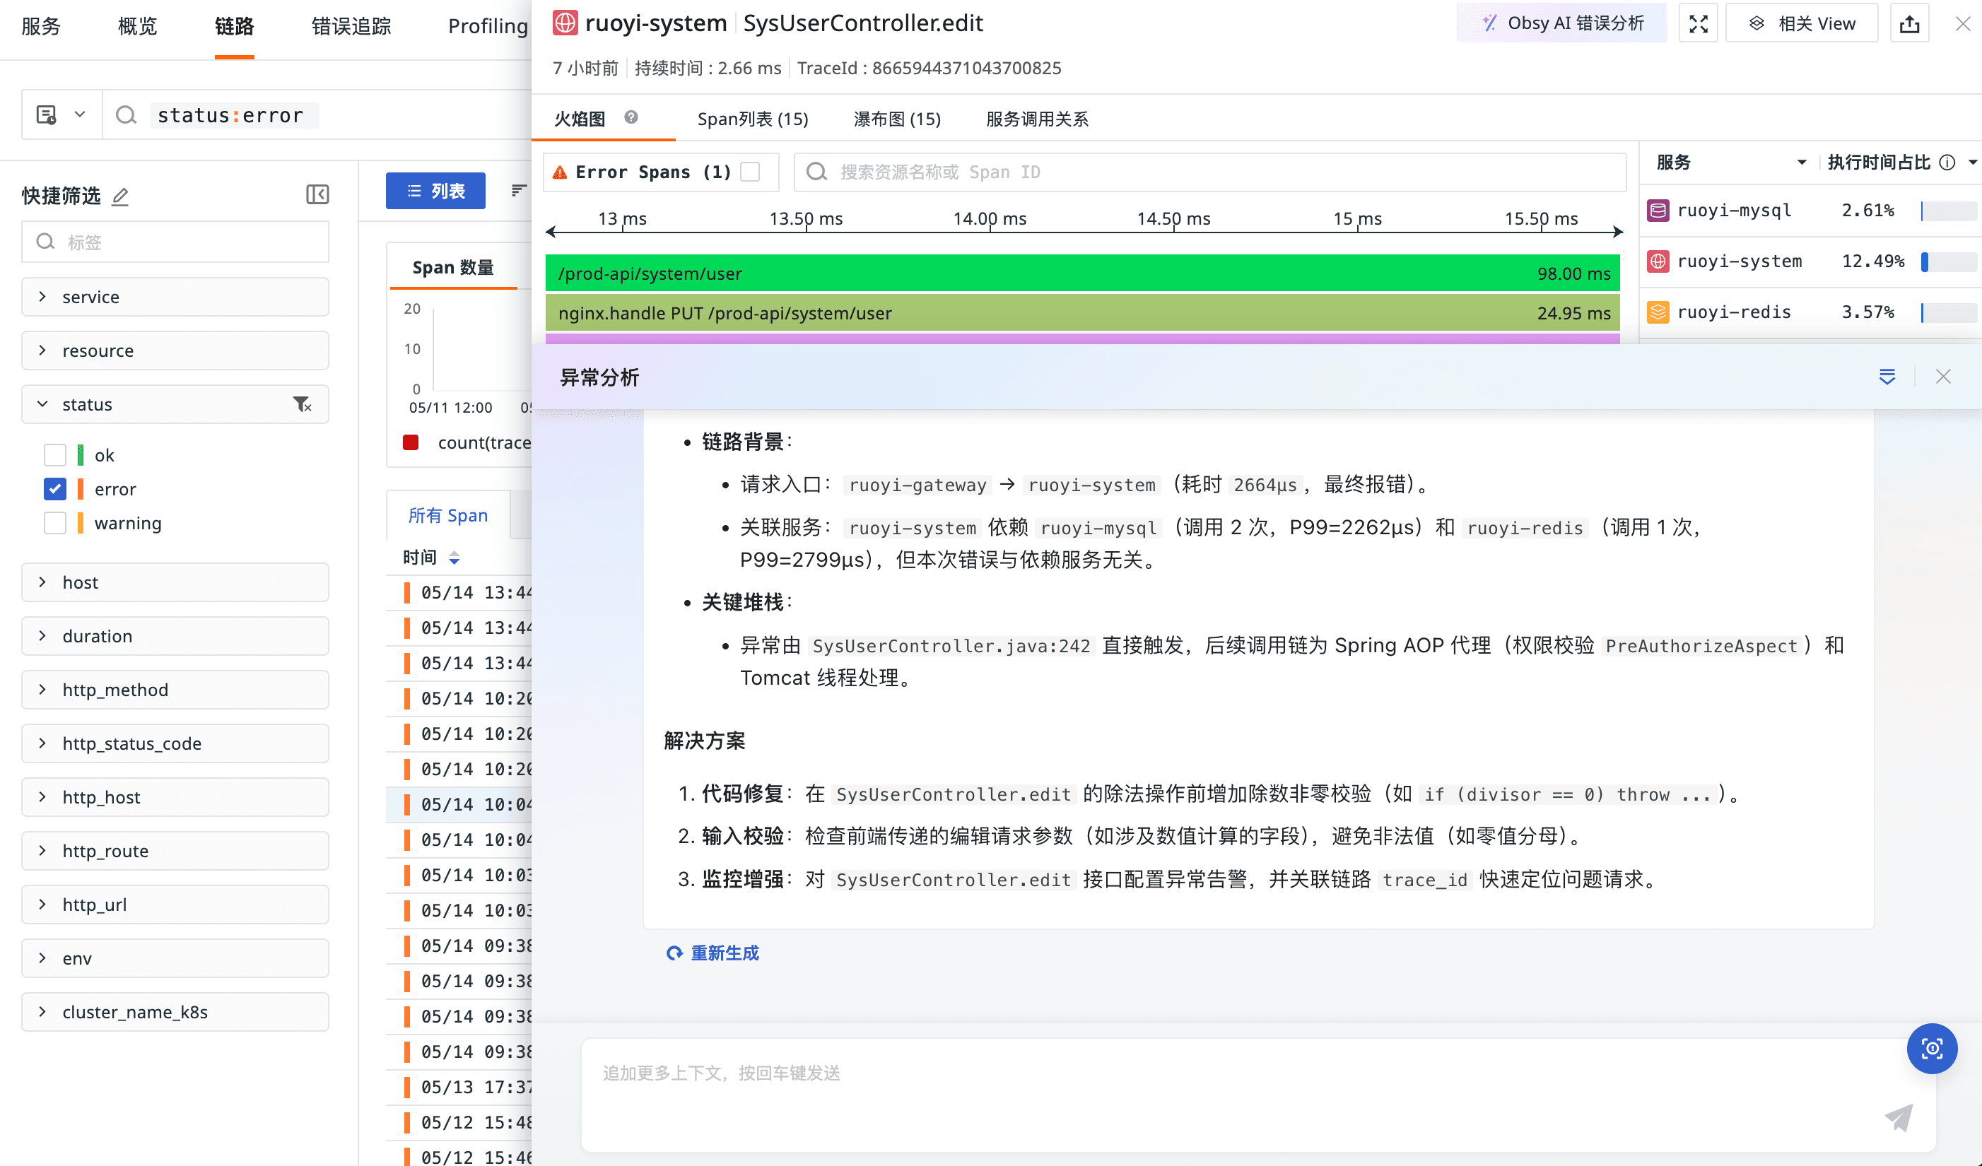Click the green /prod-api/system/user flame bar
The height and width of the screenshot is (1166, 1982).
coord(1082,273)
